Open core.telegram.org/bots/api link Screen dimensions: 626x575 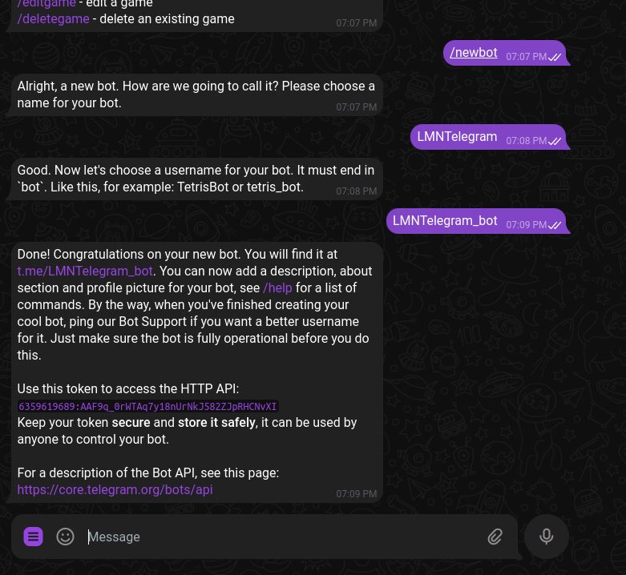click(x=115, y=489)
